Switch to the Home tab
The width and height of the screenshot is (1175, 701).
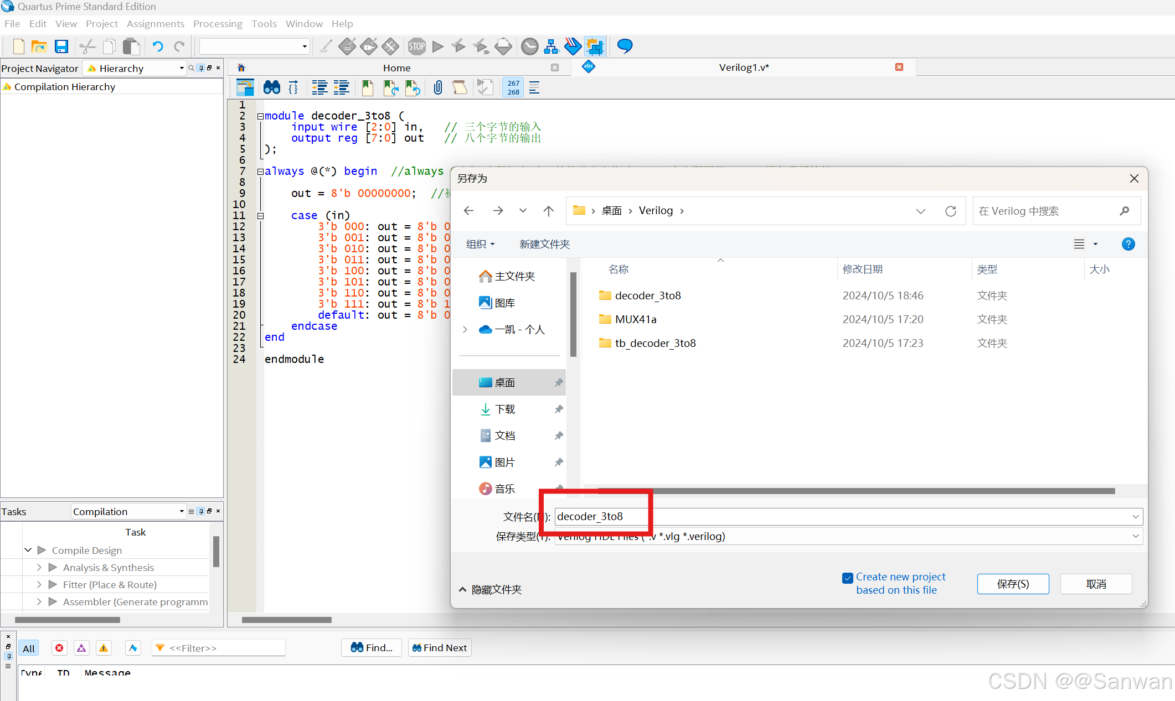point(396,67)
